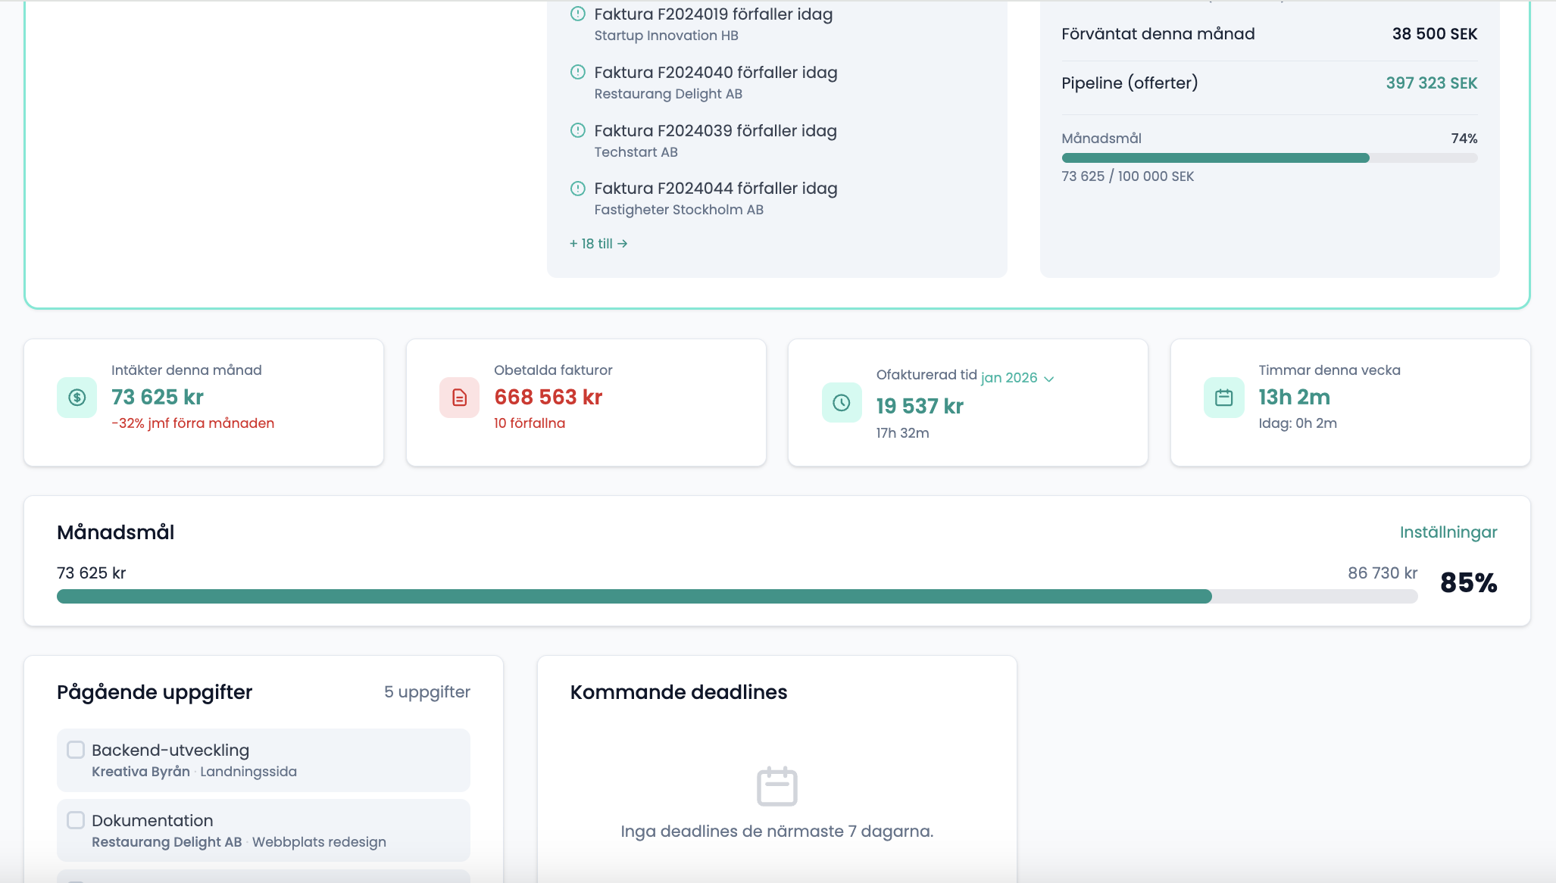Click the large Månadsmål 85% progress bar

(736, 597)
